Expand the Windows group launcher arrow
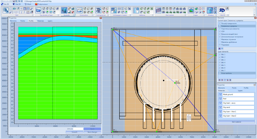257x139 pixels. tap(216, 15)
